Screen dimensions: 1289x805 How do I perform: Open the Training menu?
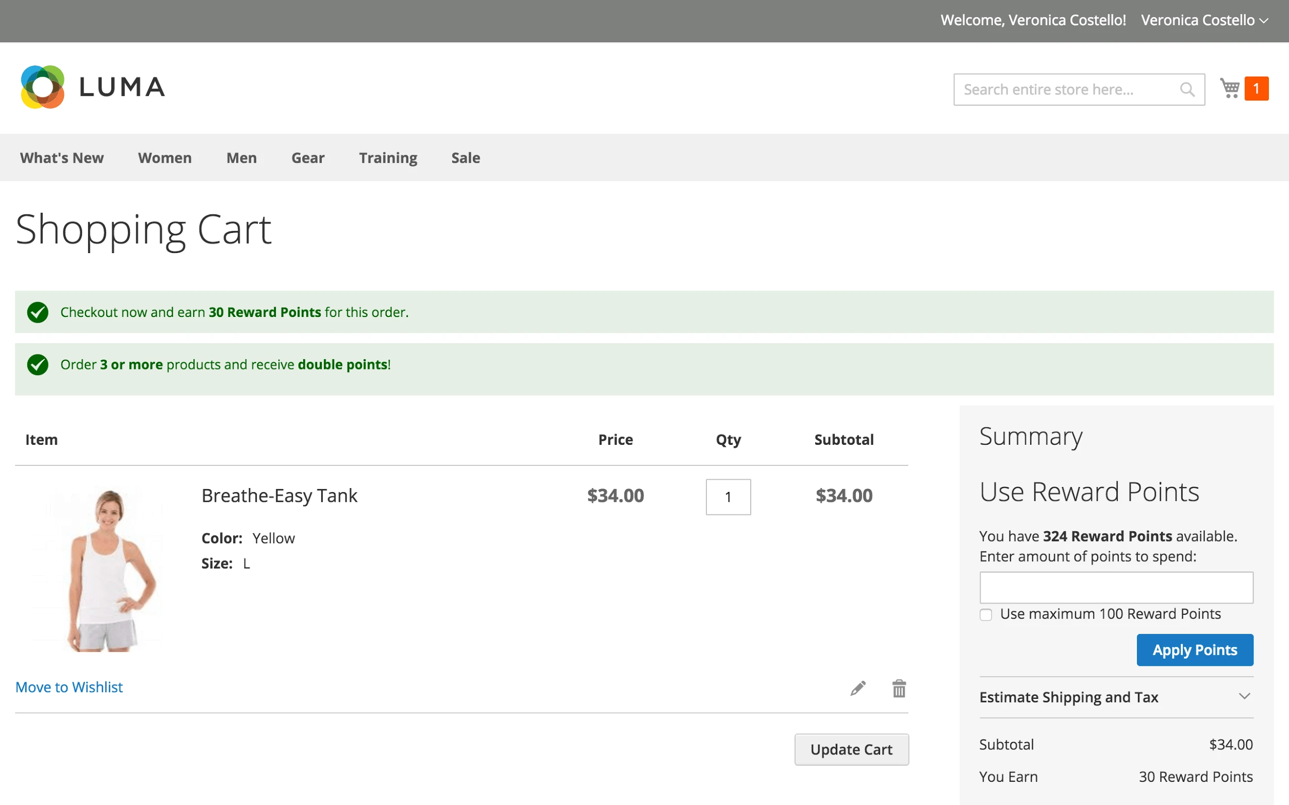point(388,158)
